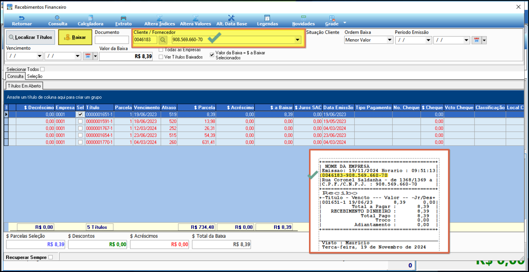Expand second Vencimento date dropdown
Viewport: 529px width, 272px height.
[78, 56]
